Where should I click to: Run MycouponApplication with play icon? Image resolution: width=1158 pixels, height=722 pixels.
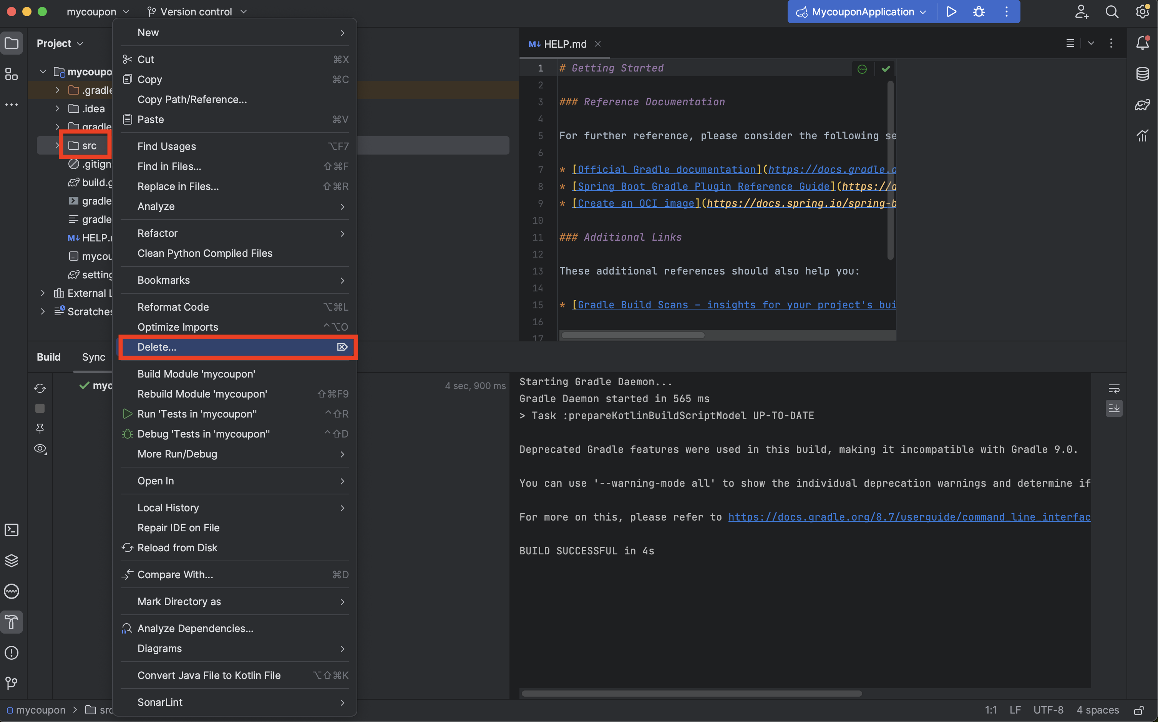click(951, 12)
